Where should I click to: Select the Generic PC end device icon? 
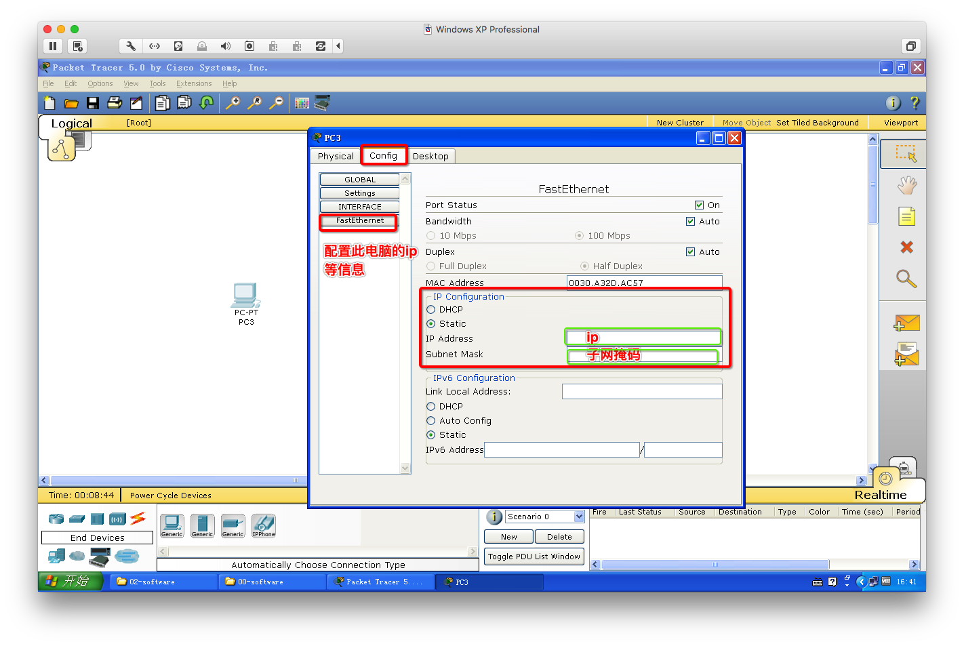172,525
